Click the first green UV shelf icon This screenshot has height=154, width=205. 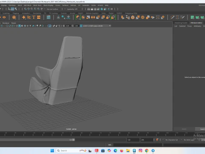(x=192, y=18)
